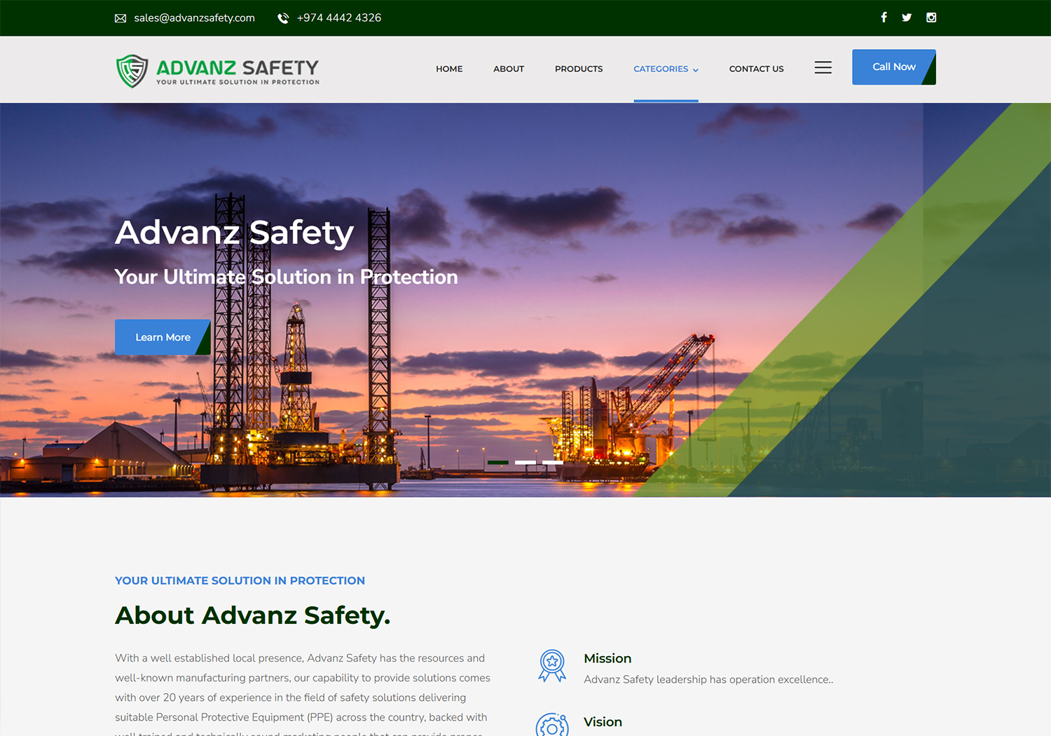Click the envelope email icon

[121, 18]
